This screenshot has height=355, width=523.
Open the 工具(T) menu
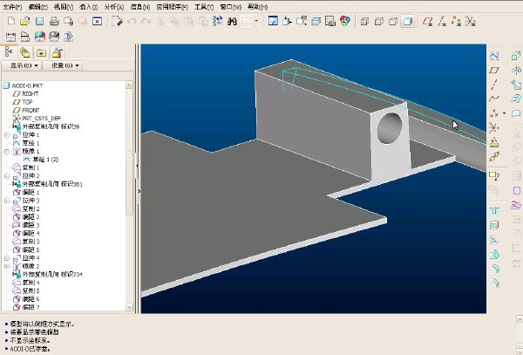(204, 7)
